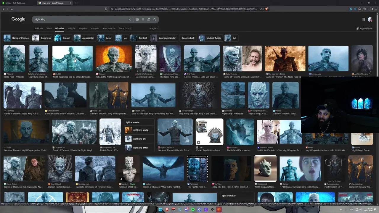Open the Kısa videolar tab
This screenshot has height=213, width=379.
click(x=109, y=28)
